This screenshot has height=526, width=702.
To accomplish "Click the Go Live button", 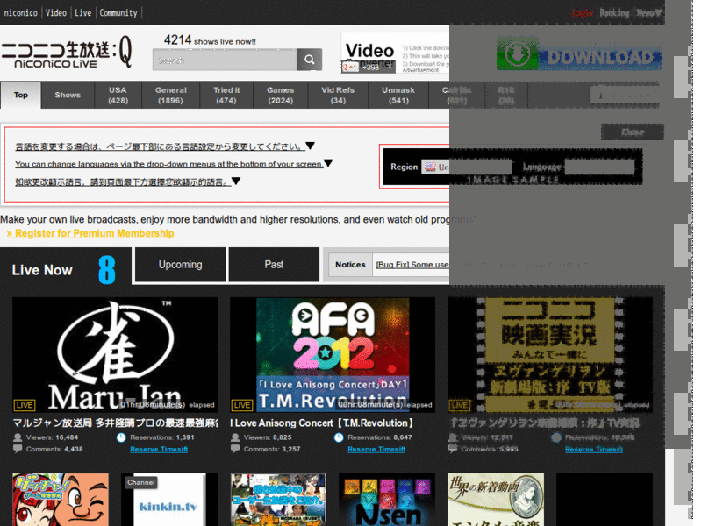I will pyautogui.click(x=624, y=95).
